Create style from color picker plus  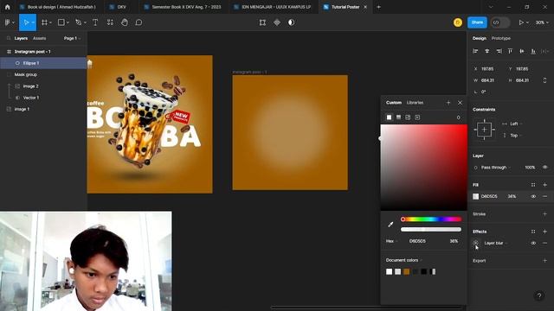click(x=448, y=103)
